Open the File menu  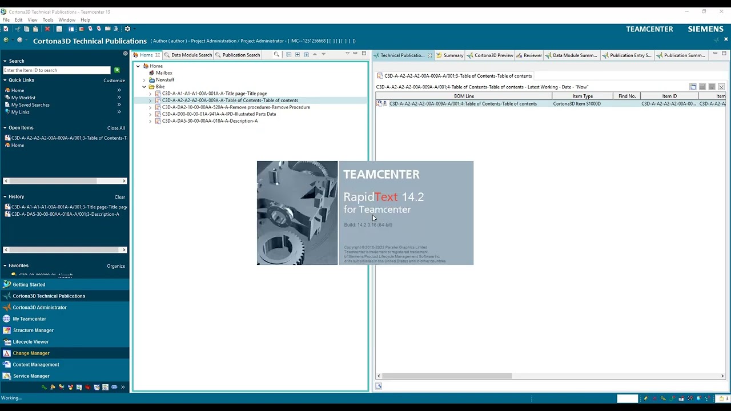click(x=6, y=20)
